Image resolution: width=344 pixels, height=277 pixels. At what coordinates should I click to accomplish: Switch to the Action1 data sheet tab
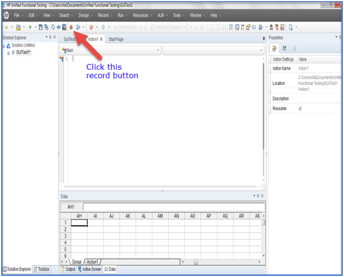coord(92,262)
